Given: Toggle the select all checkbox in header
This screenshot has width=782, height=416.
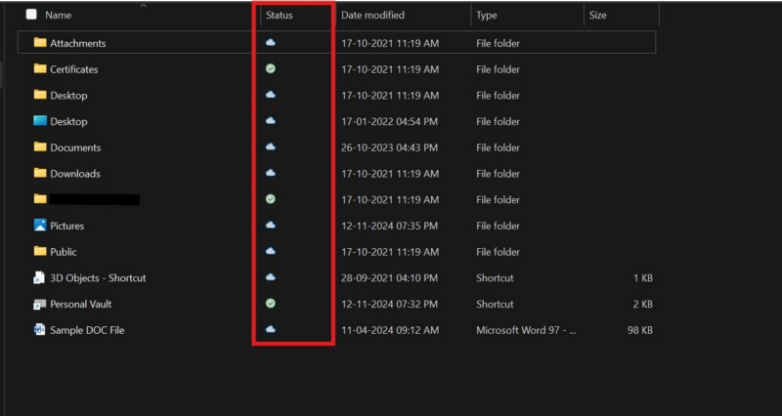Looking at the screenshot, I should [x=31, y=16].
